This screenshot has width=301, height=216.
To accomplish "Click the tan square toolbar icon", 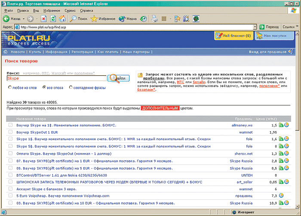I will 164,19.
